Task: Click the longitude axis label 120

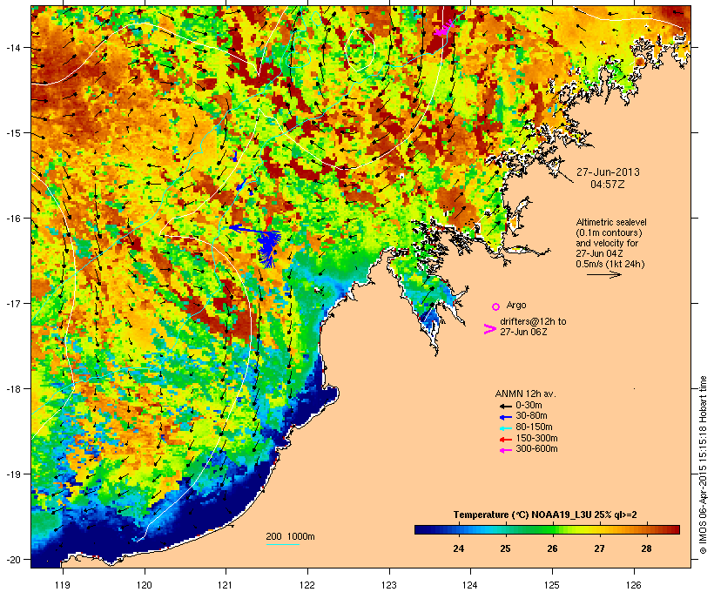Action: tap(145, 585)
